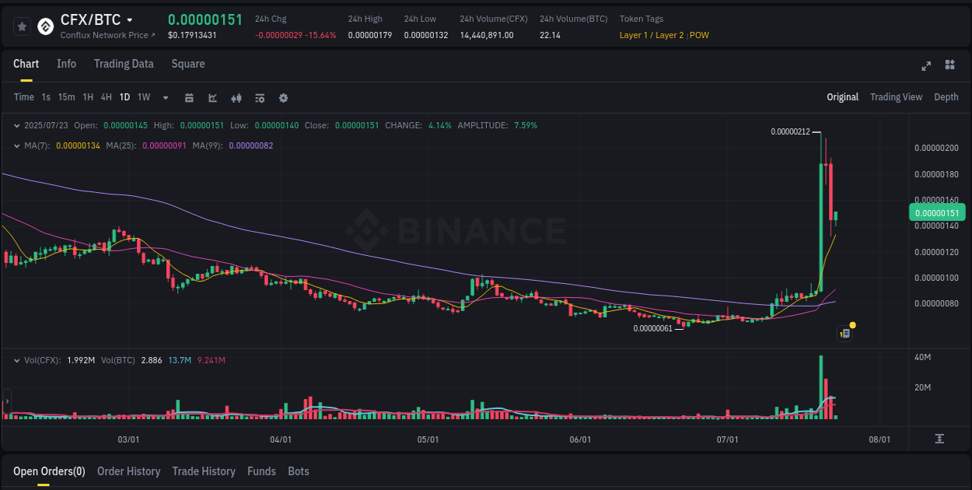The height and width of the screenshot is (490, 972).
Task: Expand chart to fullscreen with arrows icon
Action: [x=925, y=66]
